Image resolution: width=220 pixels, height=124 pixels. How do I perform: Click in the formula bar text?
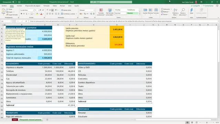click(x=123, y=21)
